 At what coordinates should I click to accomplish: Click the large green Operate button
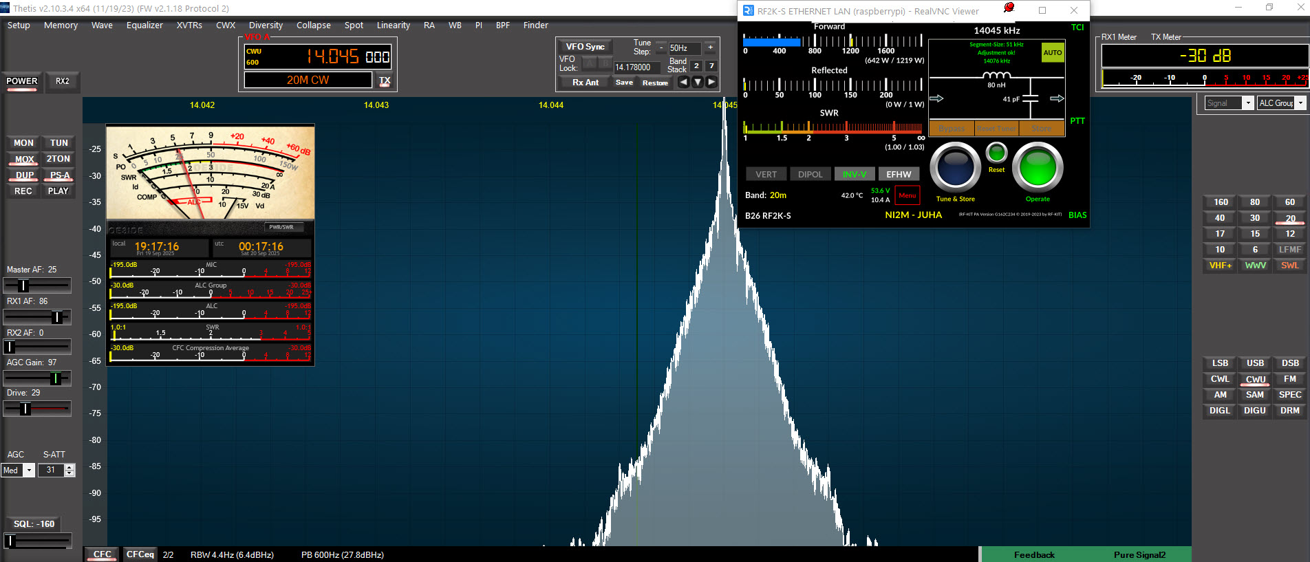1038,167
